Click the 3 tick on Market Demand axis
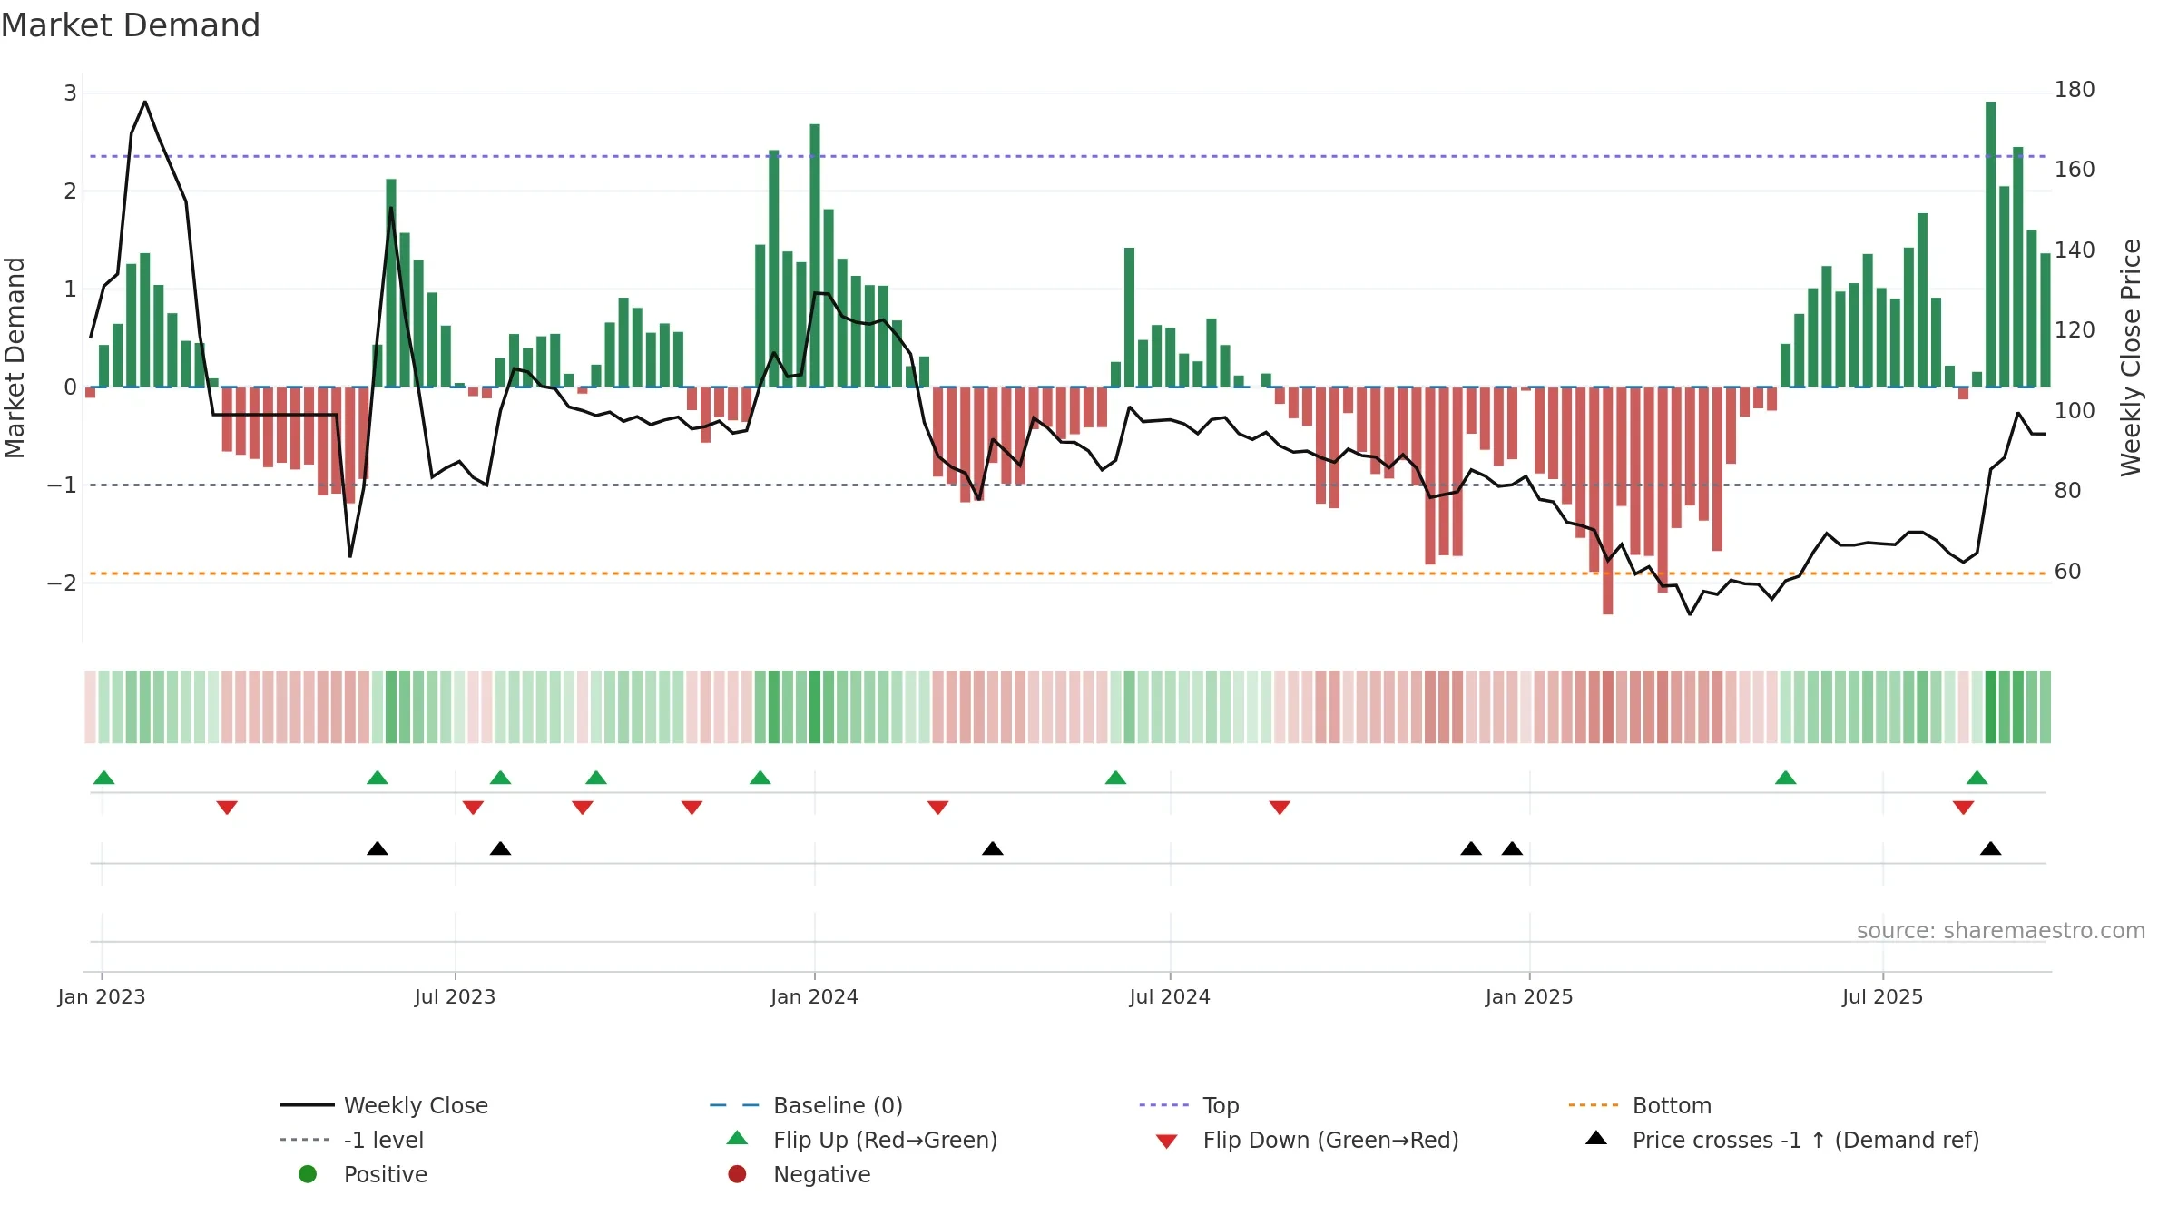The height and width of the screenshot is (1225, 2178). point(70,93)
